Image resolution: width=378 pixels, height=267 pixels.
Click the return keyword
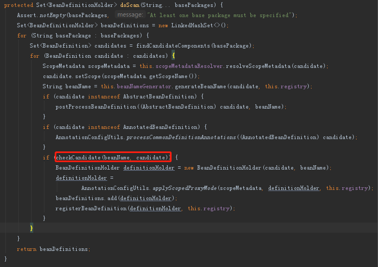coord(27,249)
